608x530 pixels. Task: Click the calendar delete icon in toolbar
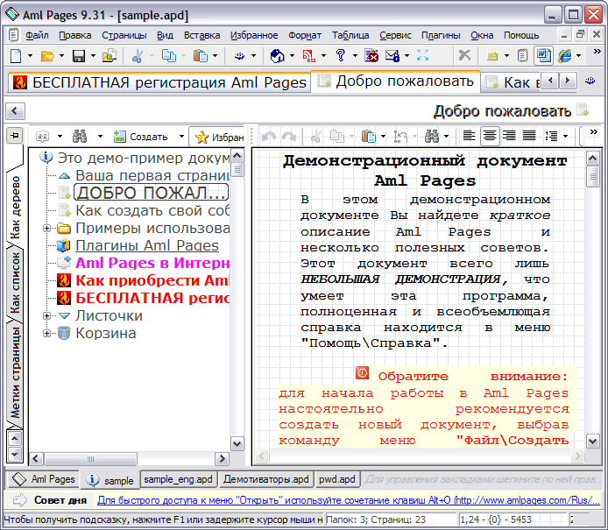pos(371,56)
